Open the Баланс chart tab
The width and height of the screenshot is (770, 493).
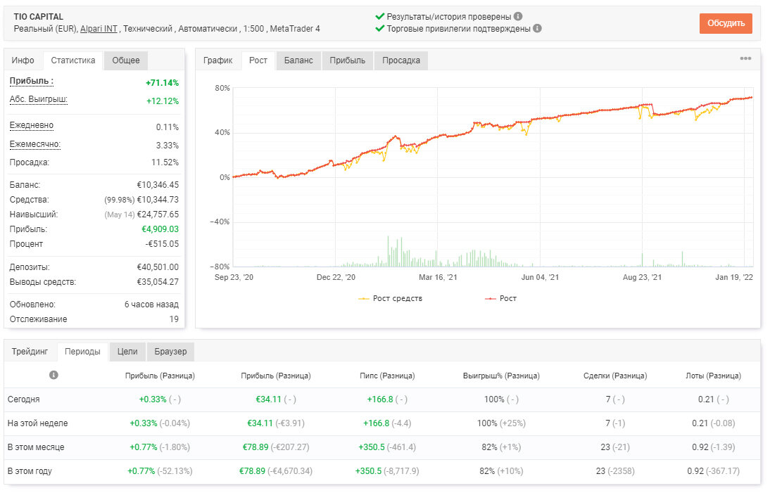(298, 60)
